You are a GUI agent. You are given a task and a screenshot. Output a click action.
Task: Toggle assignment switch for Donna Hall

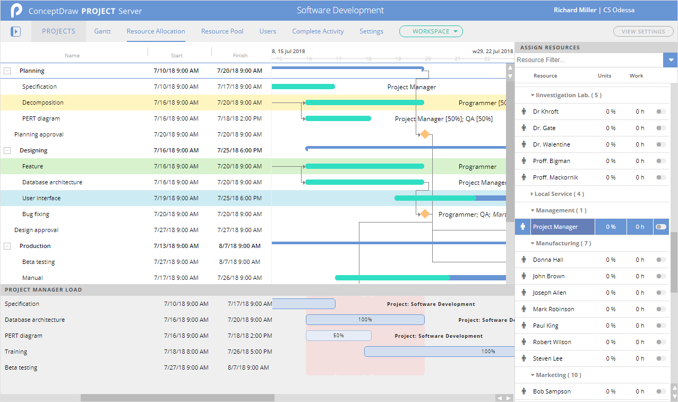click(661, 260)
